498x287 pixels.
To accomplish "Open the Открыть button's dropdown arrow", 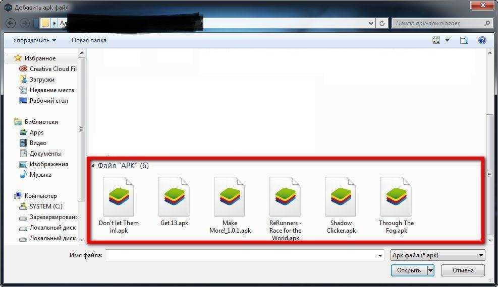I will [431, 270].
